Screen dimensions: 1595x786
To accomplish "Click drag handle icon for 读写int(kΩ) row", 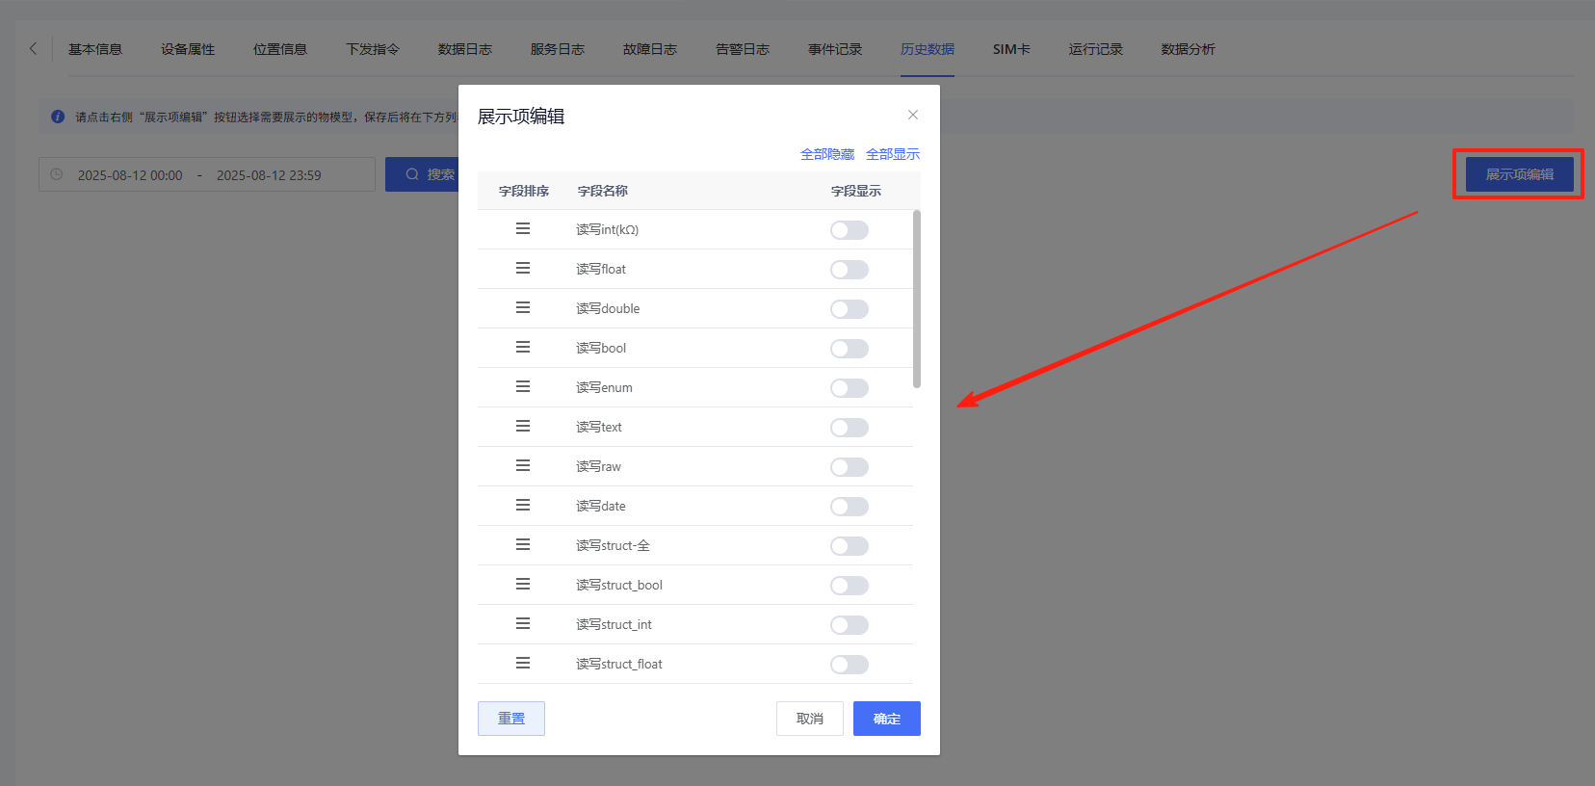I will click(523, 228).
